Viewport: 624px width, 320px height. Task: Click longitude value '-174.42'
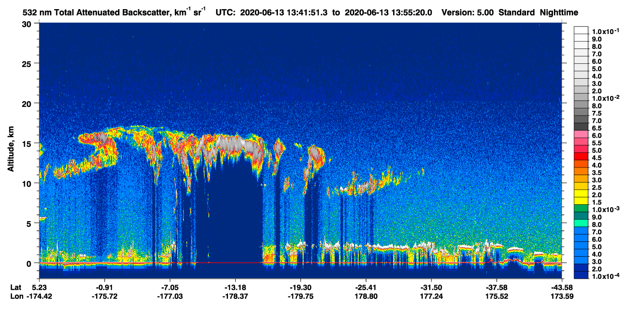(39, 296)
